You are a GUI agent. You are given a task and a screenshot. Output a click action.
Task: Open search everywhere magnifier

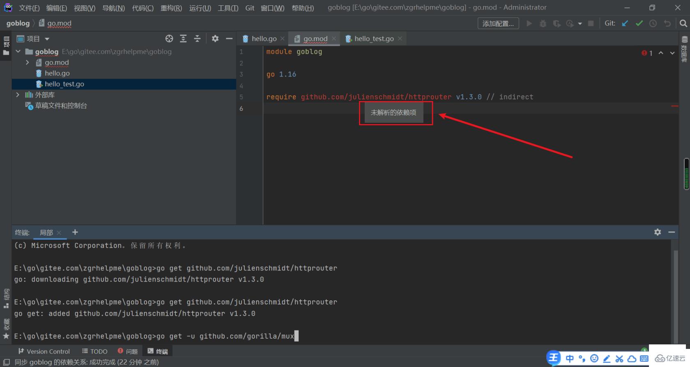pyautogui.click(x=683, y=23)
